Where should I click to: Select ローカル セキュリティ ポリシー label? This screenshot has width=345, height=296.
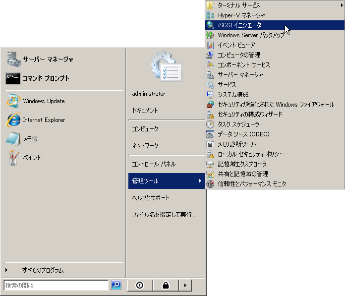[x=251, y=154]
